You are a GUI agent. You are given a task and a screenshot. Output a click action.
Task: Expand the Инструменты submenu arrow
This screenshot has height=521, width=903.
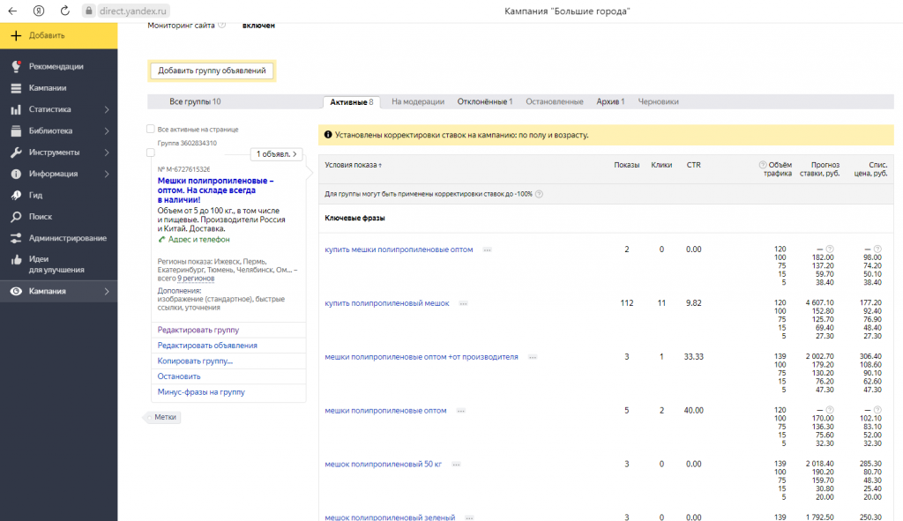tap(107, 152)
